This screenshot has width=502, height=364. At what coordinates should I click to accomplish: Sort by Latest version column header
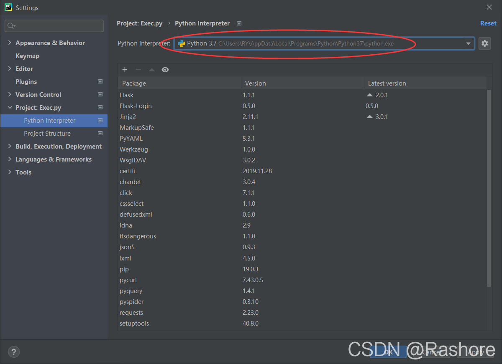(425, 83)
